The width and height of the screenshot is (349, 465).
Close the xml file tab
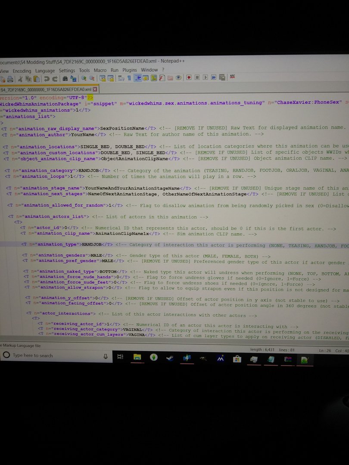pyautogui.click(x=95, y=89)
